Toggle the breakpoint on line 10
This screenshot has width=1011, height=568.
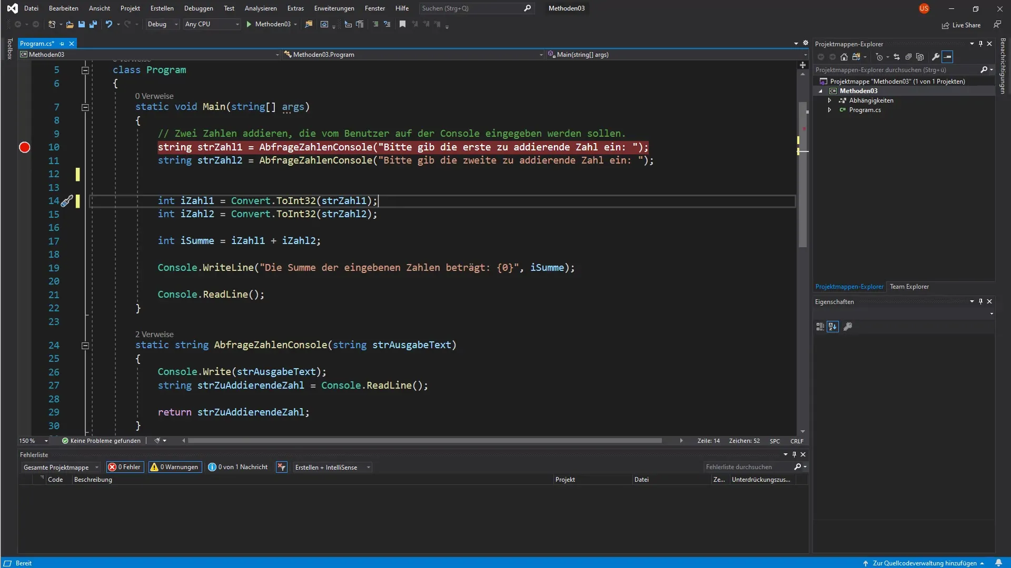pyautogui.click(x=25, y=147)
